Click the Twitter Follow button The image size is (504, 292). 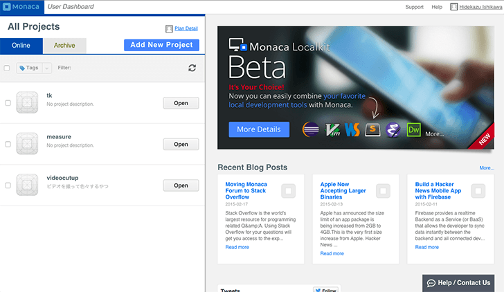pos(326,290)
